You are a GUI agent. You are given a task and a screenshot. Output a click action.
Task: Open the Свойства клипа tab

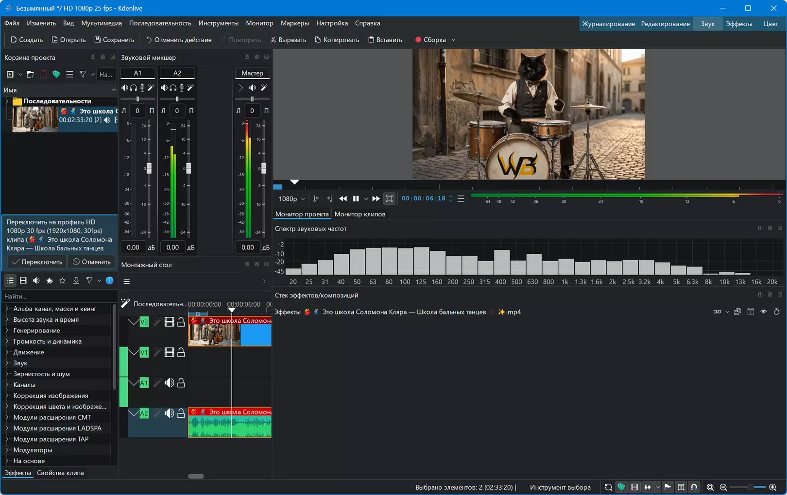[x=60, y=473]
